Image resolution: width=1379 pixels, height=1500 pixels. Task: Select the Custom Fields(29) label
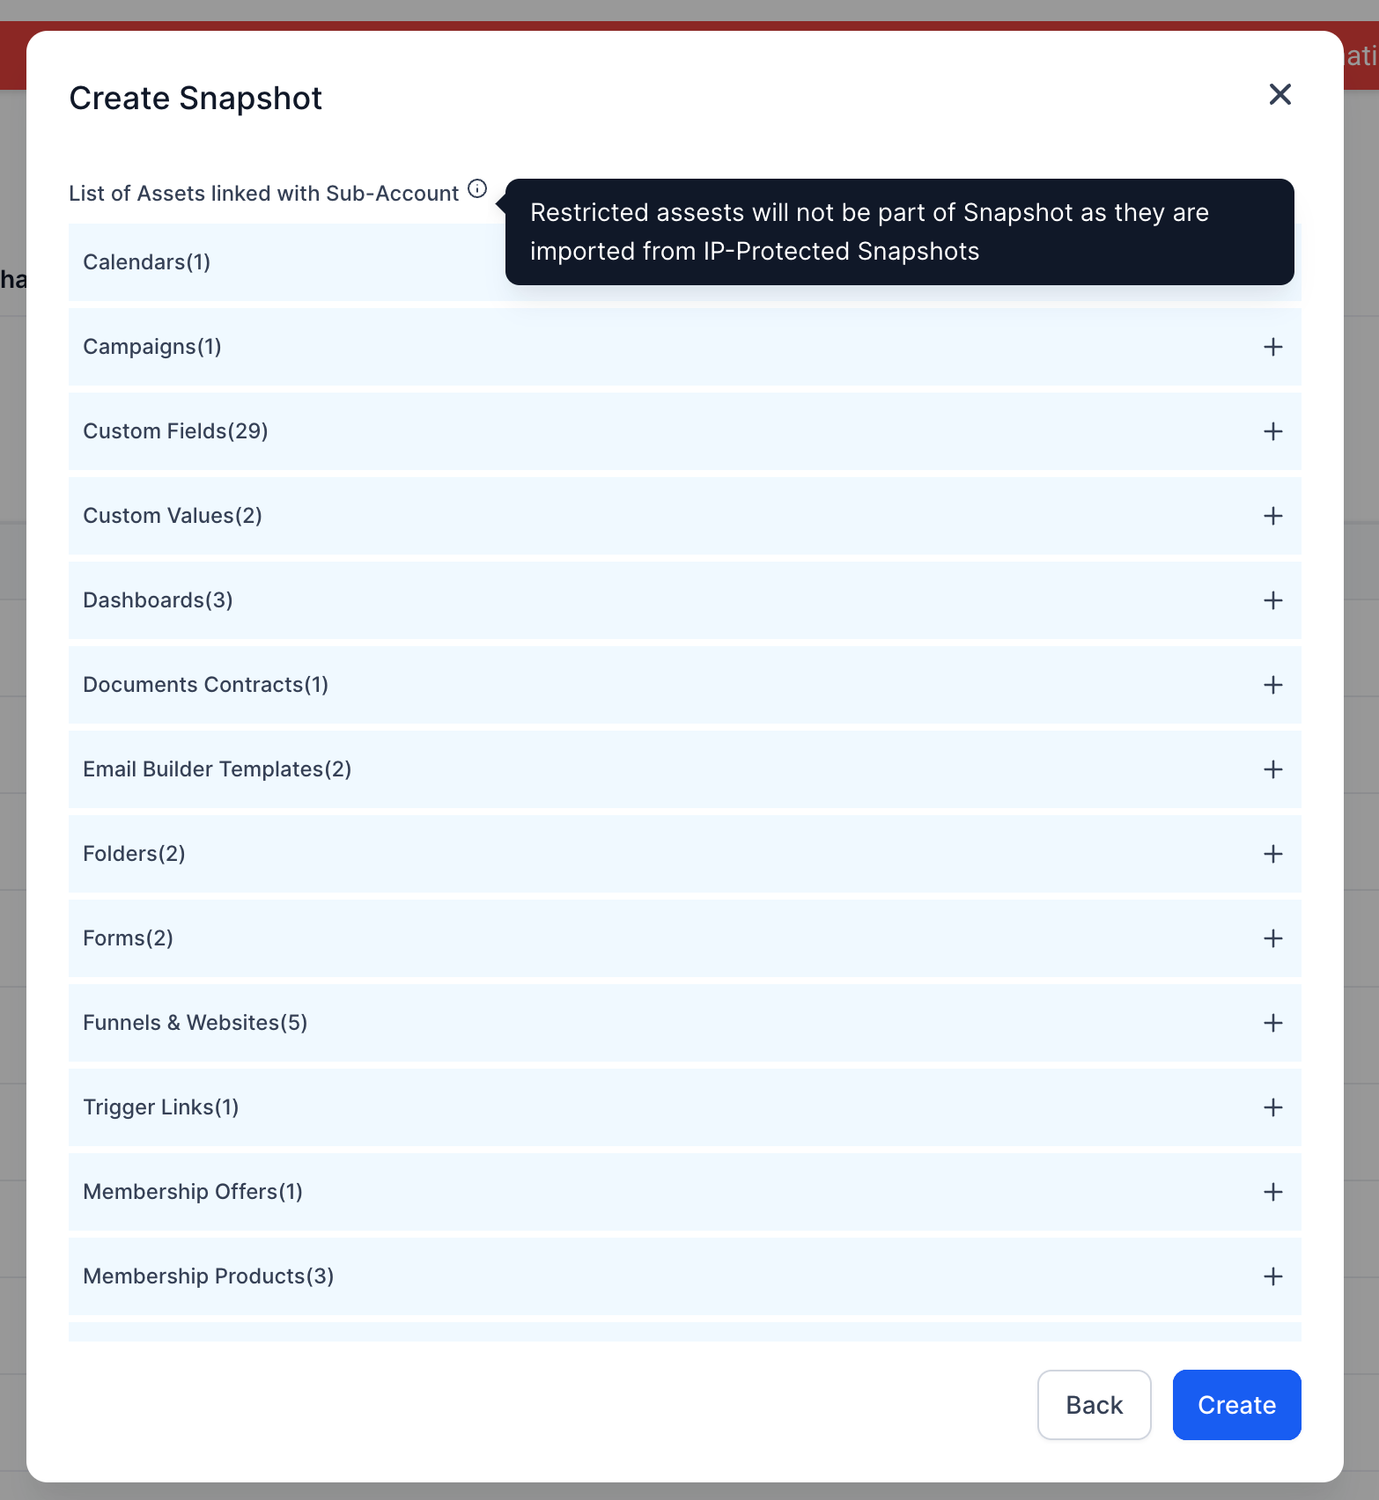pos(175,431)
